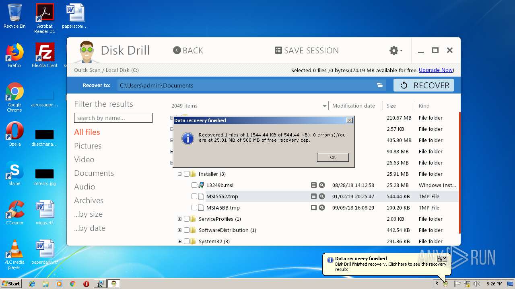Image resolution: width=515 pixels, height=289 pixels.
Task: Select the MSI5562.tmp file name
Action: tap(222, 196)
